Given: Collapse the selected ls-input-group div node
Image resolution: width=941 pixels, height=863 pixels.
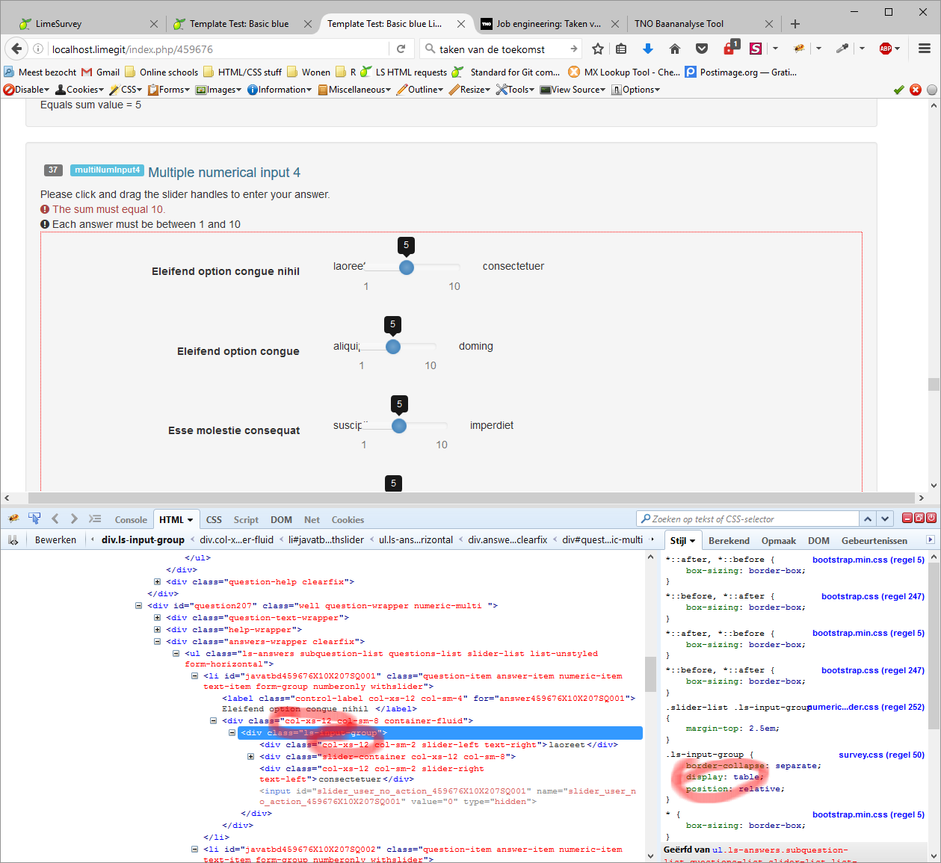Looking at the screenshot, I should pos(232,733).
